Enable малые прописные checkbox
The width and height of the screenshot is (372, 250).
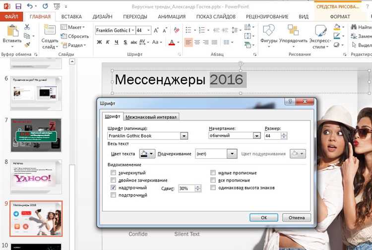coord(213,173)
